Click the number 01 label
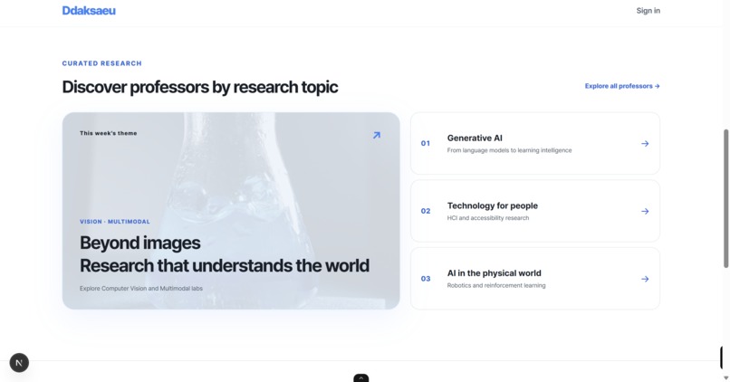 tap(426, 143)
